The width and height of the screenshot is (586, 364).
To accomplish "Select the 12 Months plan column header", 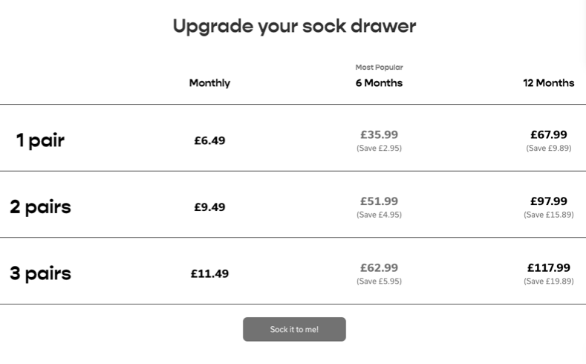I will tap(548, 83).
